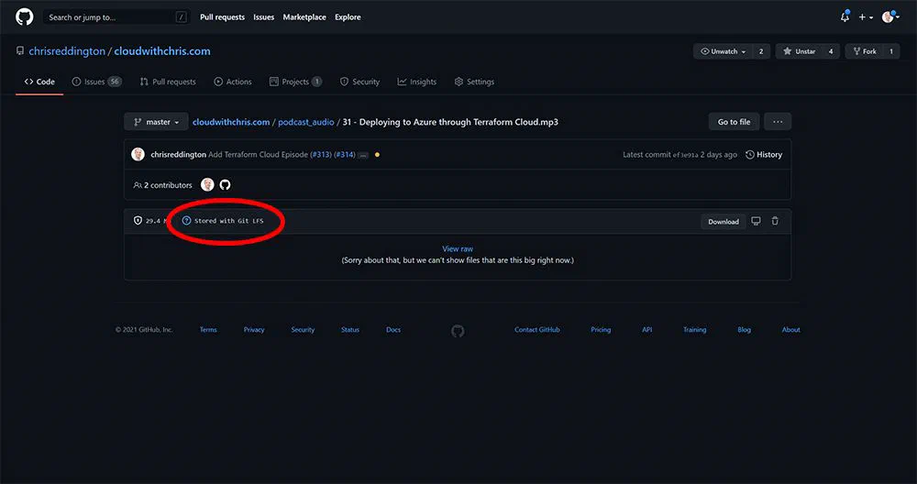This screenshot has width=917, height=484.
Task: Open the chrisreddington owner link
Action: 67,50
